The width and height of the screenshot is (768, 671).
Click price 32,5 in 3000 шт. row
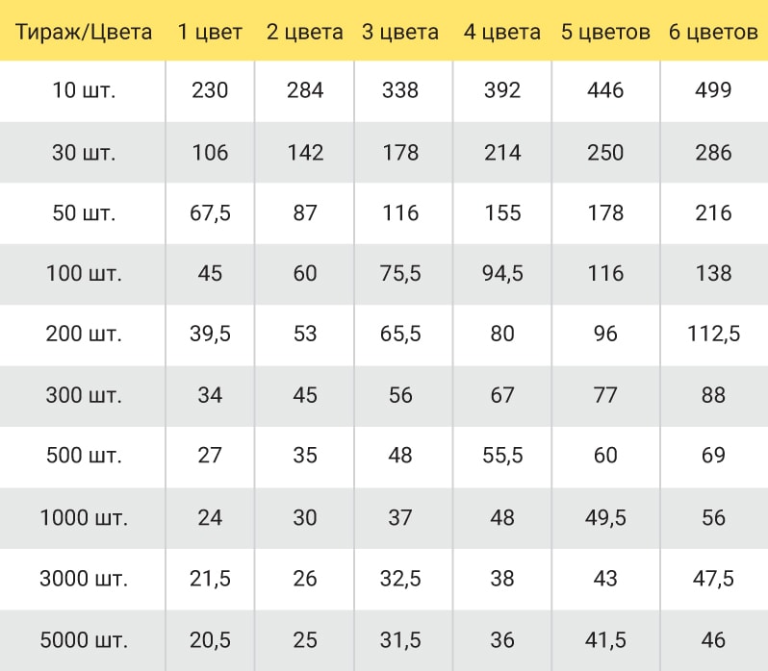(400, 579)
